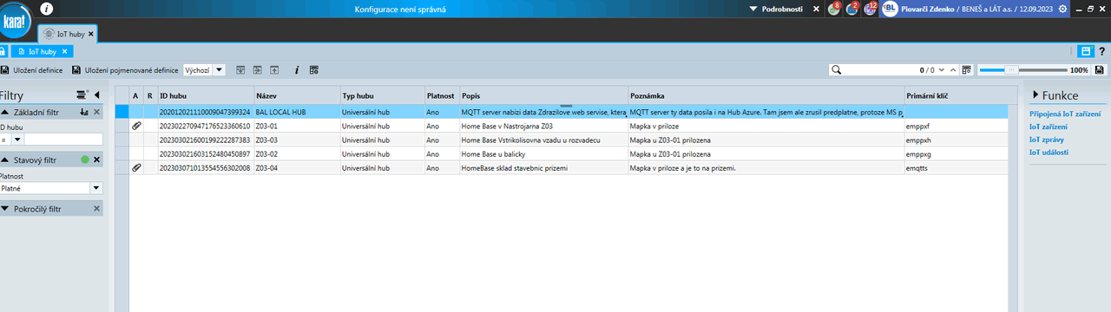Click the search text input field

pos(879,69)
